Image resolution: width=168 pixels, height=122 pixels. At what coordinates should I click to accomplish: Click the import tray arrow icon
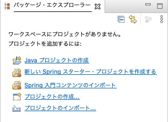tap(17, 108)
